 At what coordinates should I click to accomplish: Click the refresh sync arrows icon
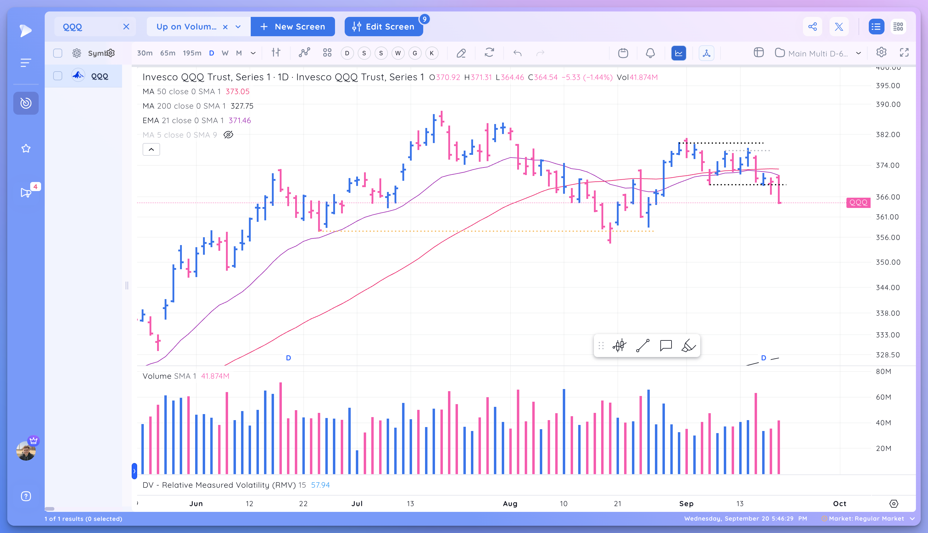coord(489,53)
